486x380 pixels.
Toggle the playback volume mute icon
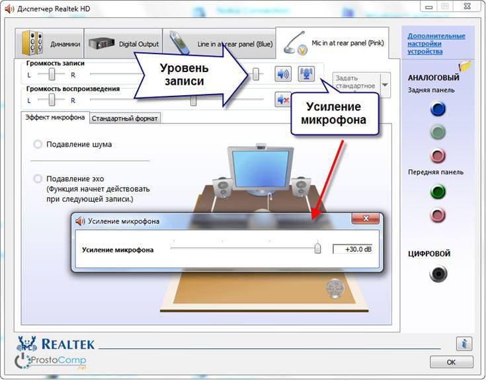coord(284,100)
